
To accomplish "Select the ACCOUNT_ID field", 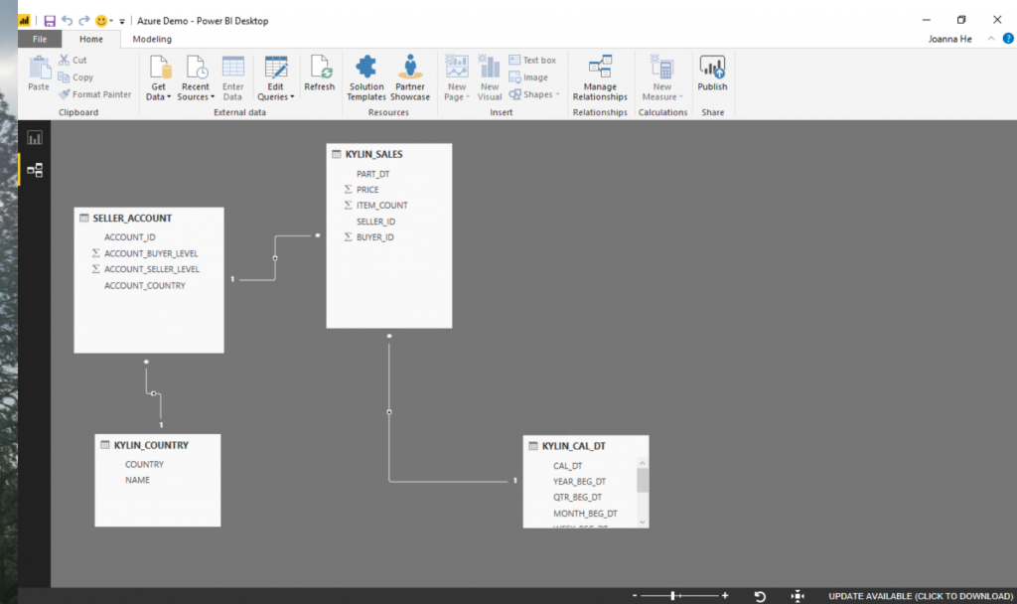I will pyautogui.click(x=130, y=237).
